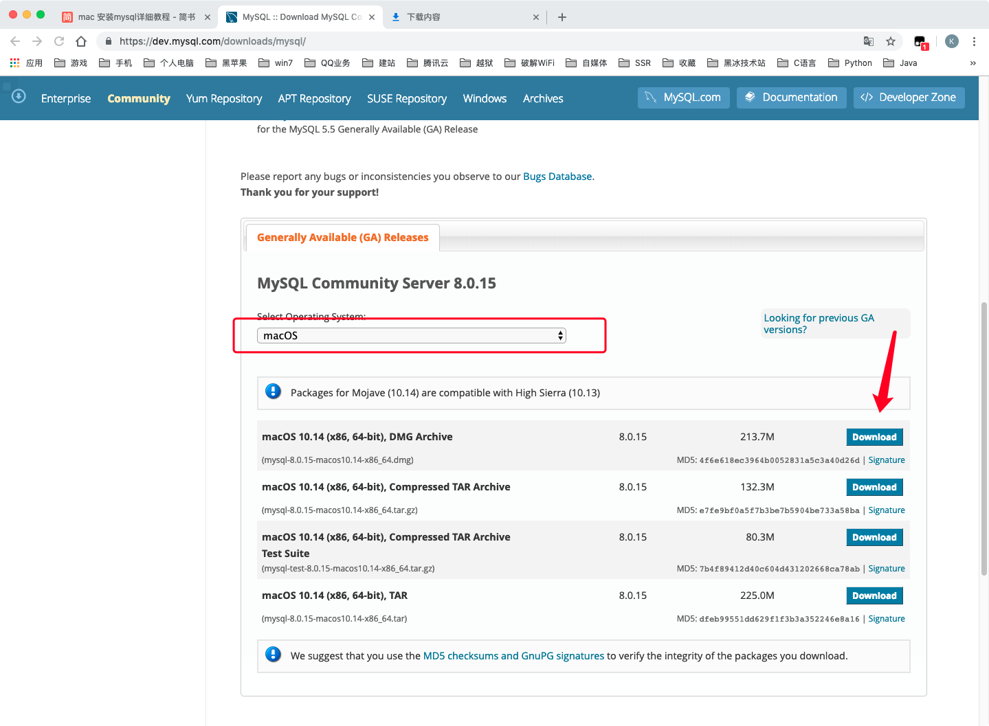Open the 收藏 bookmark folder

pos(679,63)
